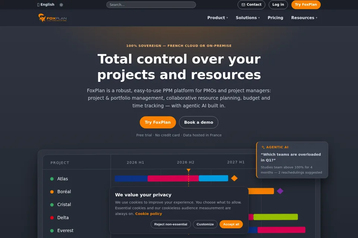Click the light blue Atlas Gantt bar

click(x=213, y=178)
